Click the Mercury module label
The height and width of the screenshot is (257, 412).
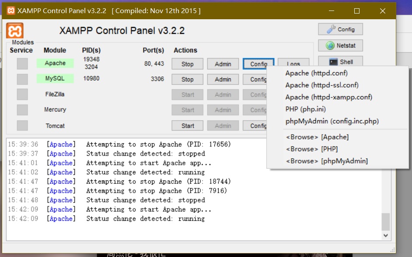coord(55,109)
